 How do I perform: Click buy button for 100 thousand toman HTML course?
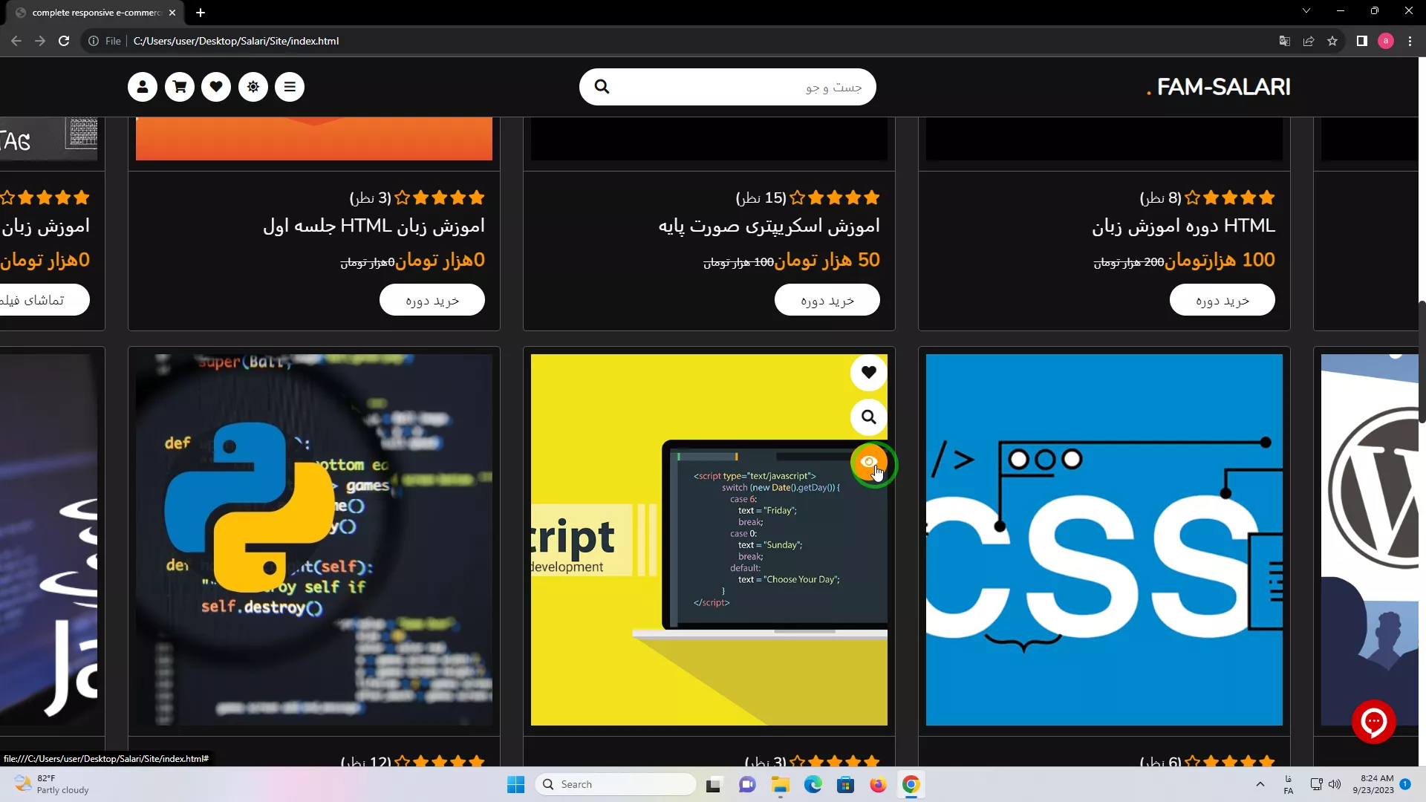[x=1222, y=300]
